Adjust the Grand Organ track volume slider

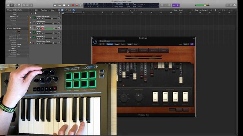click(x=50, y=28)
